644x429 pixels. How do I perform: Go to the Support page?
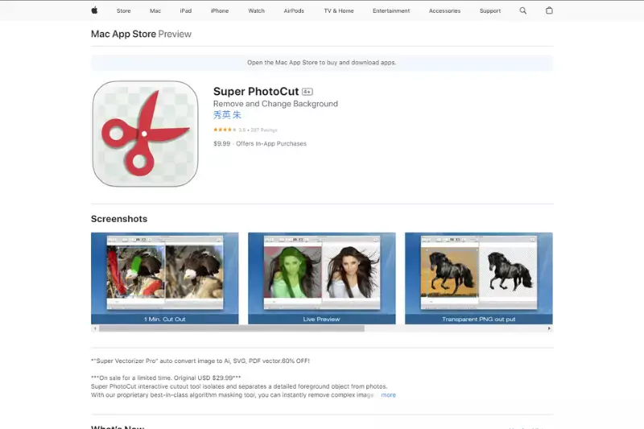[x=490, y=10]
